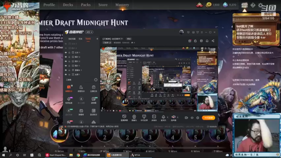Open streaming settings gear in bottom bar
Screen dimensions: 281x158
(x=198, y=118)
